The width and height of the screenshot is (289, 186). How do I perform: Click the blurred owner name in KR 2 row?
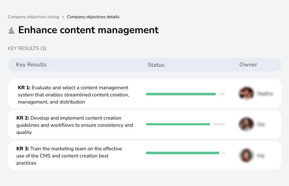point(261,125)
